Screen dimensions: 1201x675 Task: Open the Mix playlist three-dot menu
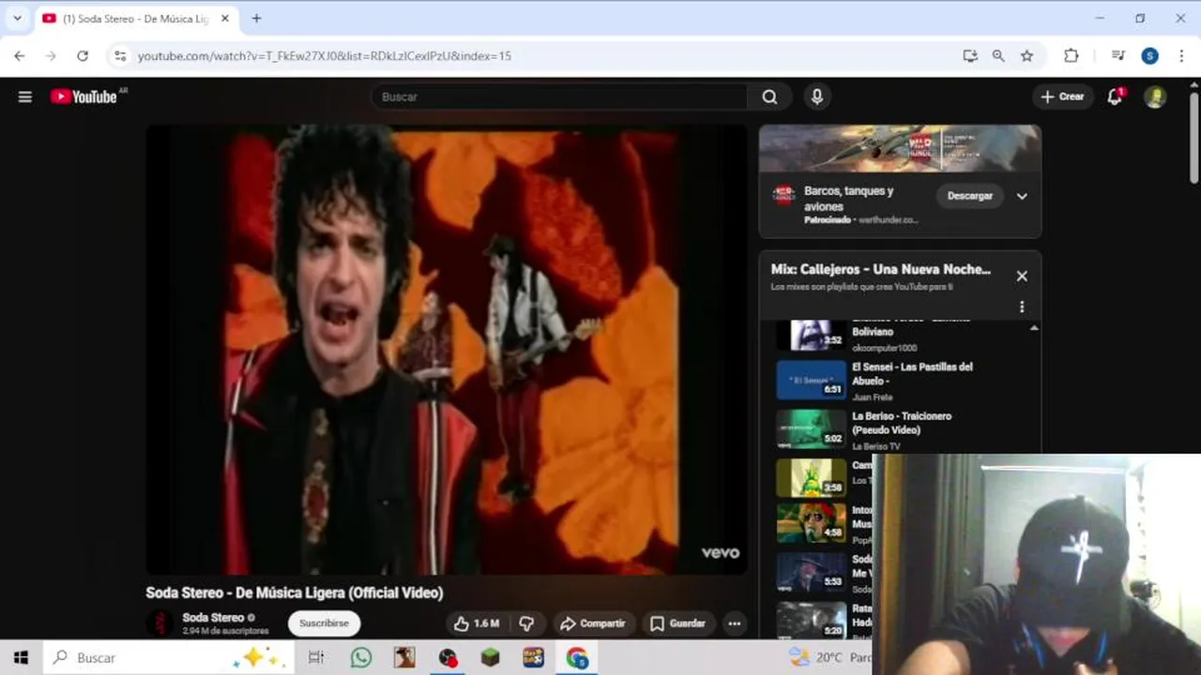[1022, 307]
